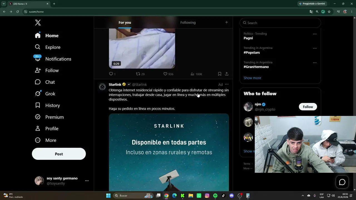Follow the njm account
Image resolution: width=356 pixels, height=200 pixels.
pos(308,107)
